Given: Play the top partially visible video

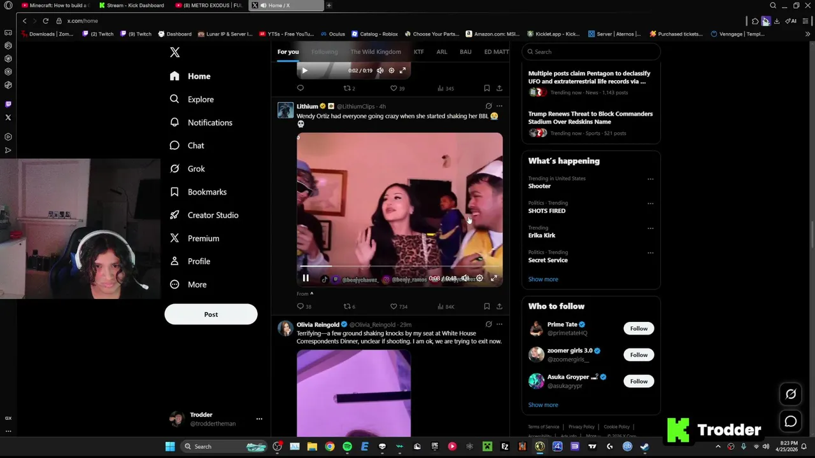Looking at the screenshot, I should [x=304, y=71].
